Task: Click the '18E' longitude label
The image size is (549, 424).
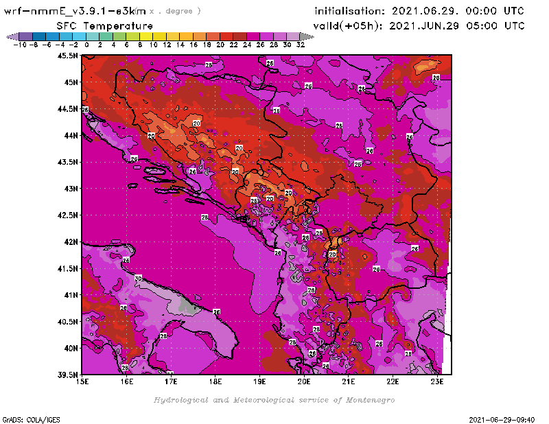Action: (215, 381)
